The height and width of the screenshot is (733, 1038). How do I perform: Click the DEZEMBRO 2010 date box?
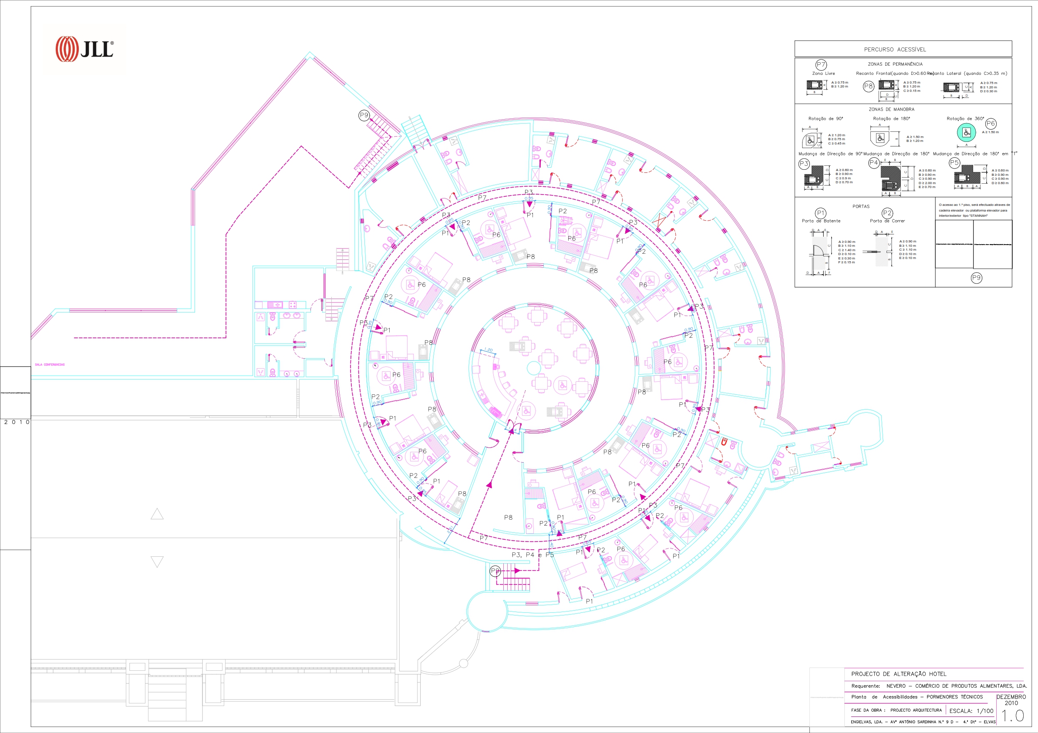click(x=1011, y=699)
